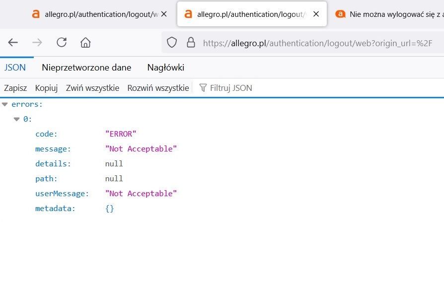Screen dimensions: 444x292
Task: View site security padlock information
Action: [191, 43]
